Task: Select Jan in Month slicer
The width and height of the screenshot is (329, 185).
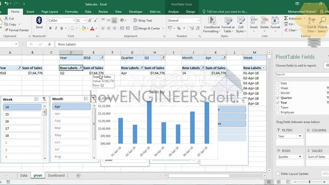Action: pyautogui.click(x=71, y=114)
